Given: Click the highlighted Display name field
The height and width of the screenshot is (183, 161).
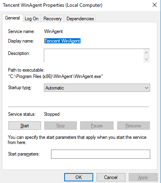Looking at the screenshot, I should pyautogui.click(x=62, y=41).
